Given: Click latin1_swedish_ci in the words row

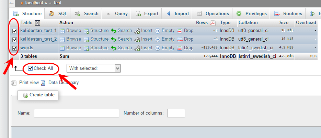Looking at the screenshot, I should (x=256, y=47).
